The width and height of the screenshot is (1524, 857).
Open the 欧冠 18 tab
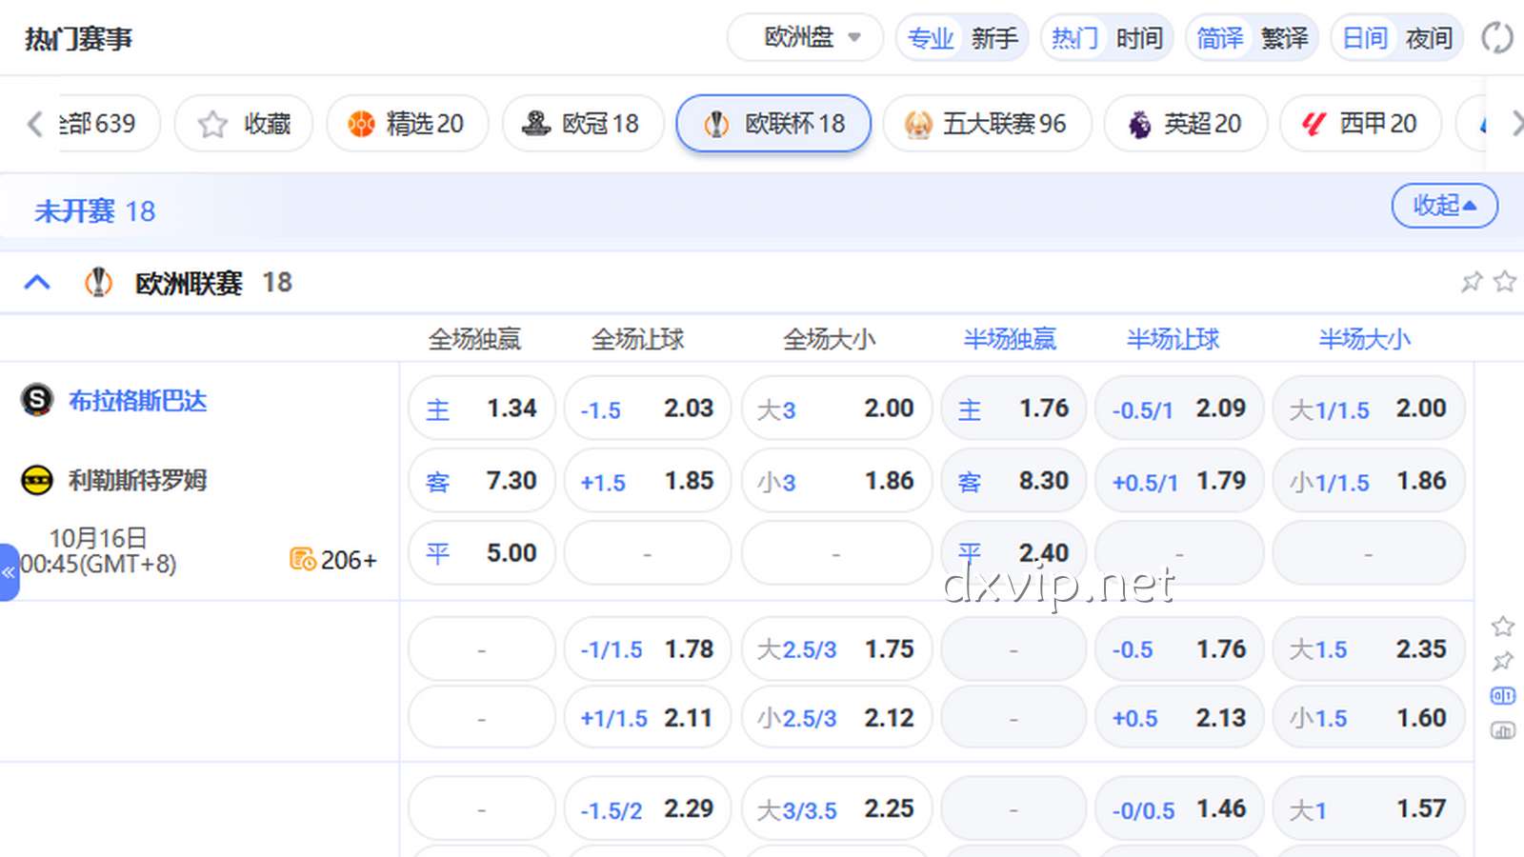click(x=583, y=124)
